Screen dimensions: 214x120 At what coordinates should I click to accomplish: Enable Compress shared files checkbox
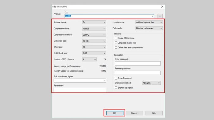116,43
